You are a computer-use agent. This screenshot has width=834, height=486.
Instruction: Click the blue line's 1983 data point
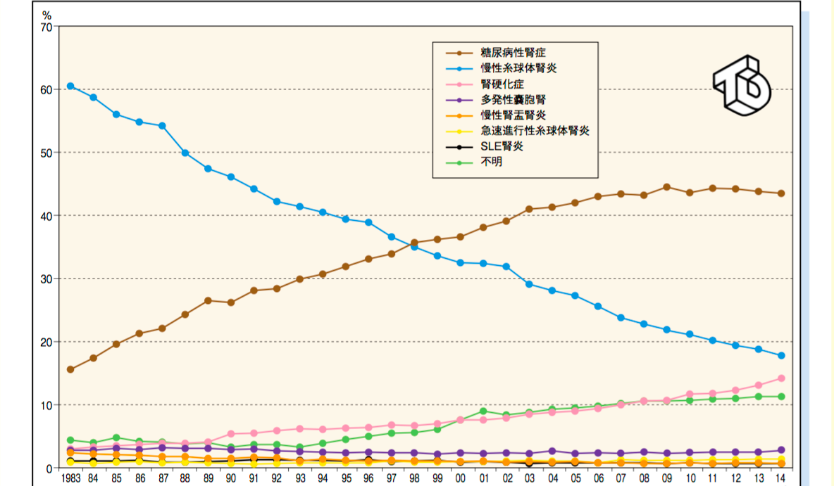tap(70, 86)
